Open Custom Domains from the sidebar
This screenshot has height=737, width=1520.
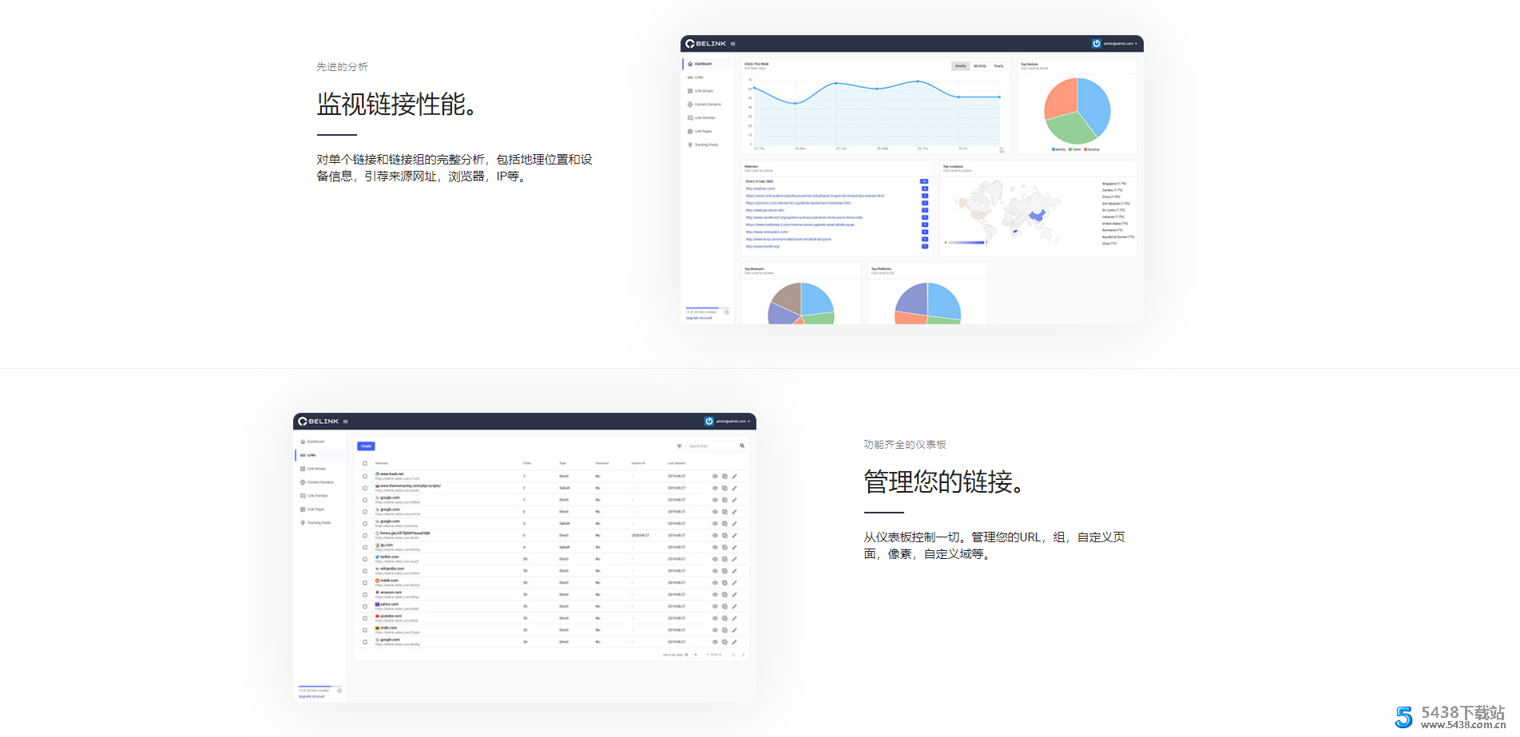(x=318, y=481)
